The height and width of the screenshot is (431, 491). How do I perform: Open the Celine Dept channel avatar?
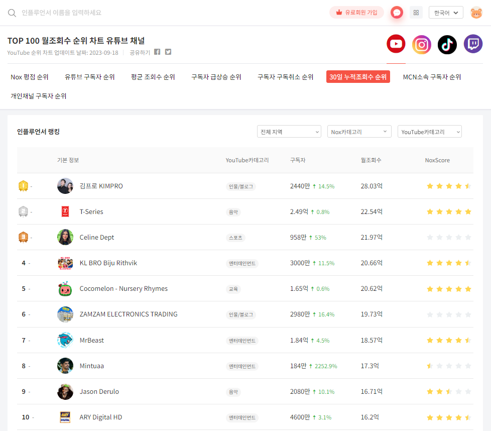pos(65,237)
